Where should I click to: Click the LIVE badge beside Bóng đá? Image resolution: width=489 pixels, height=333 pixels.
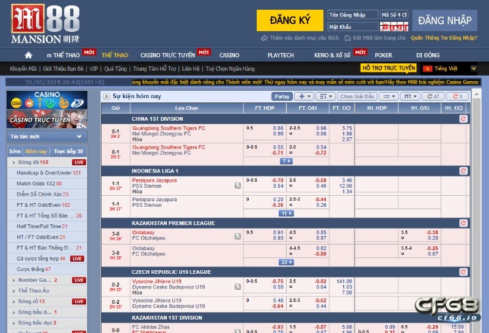[79, 162]
